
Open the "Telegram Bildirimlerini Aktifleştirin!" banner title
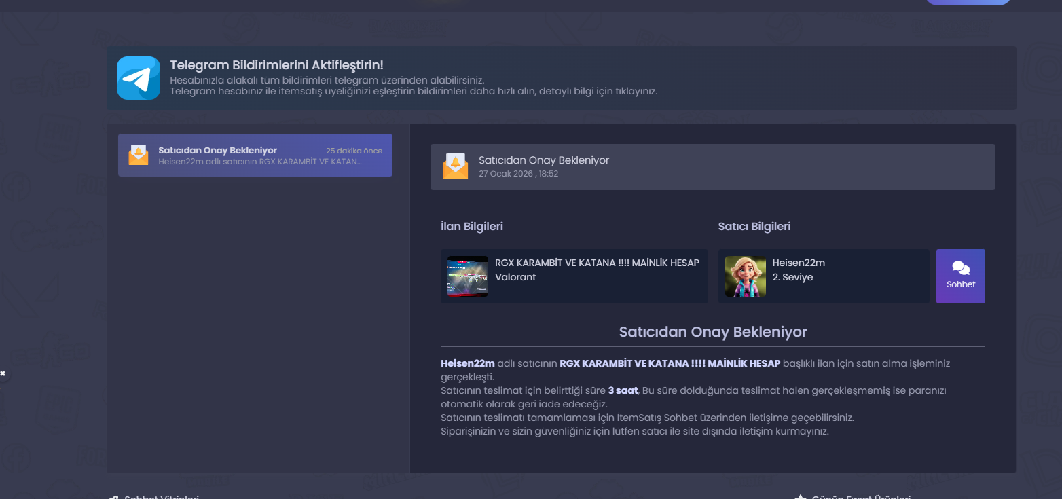click(276, 65)
